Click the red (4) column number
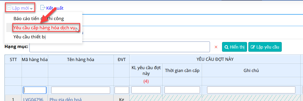Viewport: 303px width, 101px height. (x=146, y=81)
